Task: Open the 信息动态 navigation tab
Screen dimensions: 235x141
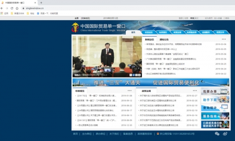Action: [x=149, y=32]
